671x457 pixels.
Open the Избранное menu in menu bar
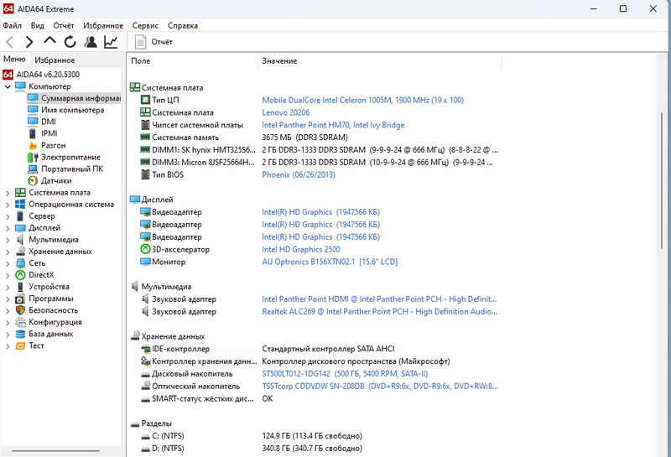click(x=103, y=26)
